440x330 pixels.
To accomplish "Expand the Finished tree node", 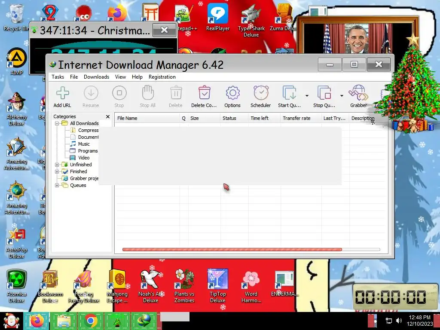I will [57, 171].
